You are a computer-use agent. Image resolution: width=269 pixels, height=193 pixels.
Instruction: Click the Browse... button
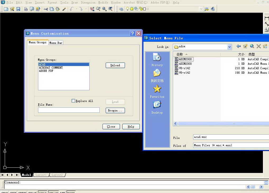(x=115, y=111)
